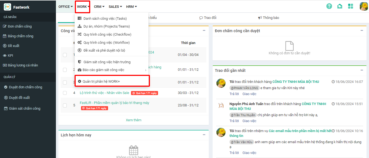Click the Fastwork logo icon
The image size is (369, 158).
coord(7,7)
